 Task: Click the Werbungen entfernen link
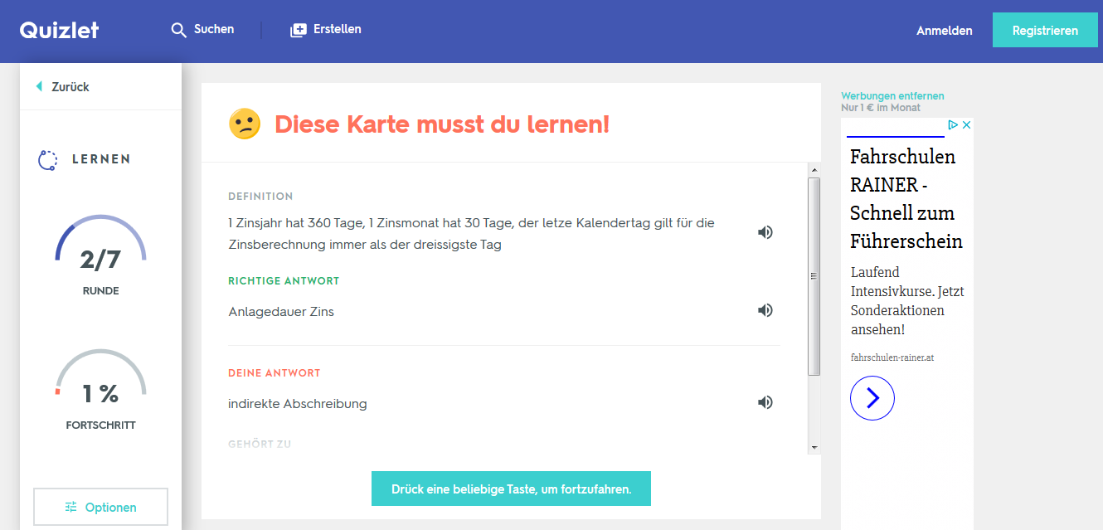point(892,96)
